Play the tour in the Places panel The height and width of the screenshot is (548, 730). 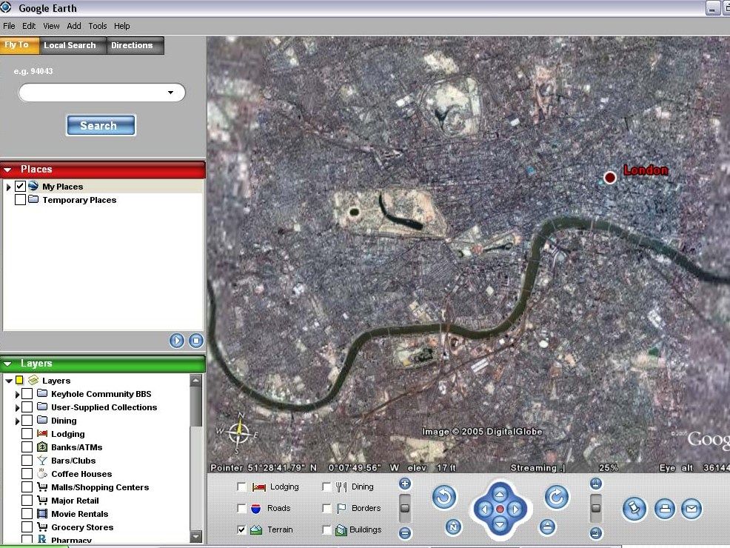(176, 340)
